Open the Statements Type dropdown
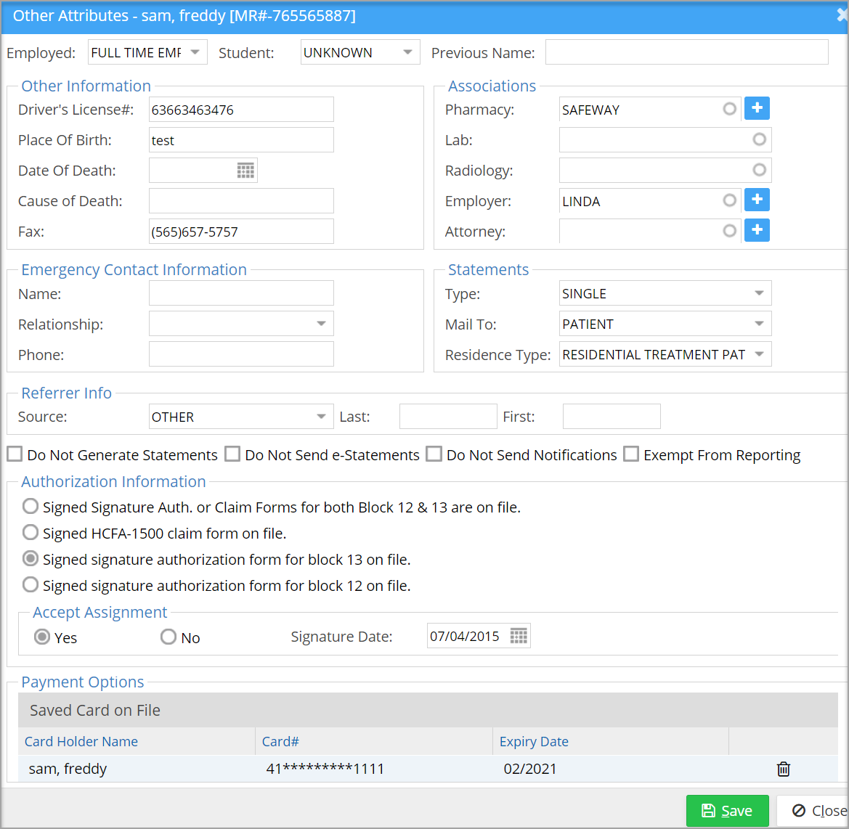This screenshot has width=849, height=829. [x=759, y=293]
